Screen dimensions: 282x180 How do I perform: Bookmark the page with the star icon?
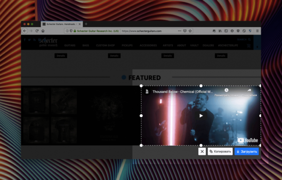(190, 31)
